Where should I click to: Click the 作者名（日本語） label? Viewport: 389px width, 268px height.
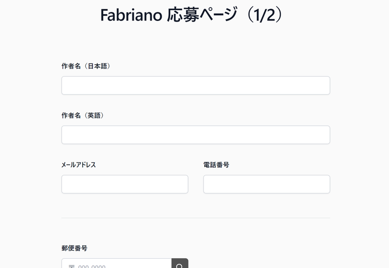pyautogui.click(x=86, y=66)
